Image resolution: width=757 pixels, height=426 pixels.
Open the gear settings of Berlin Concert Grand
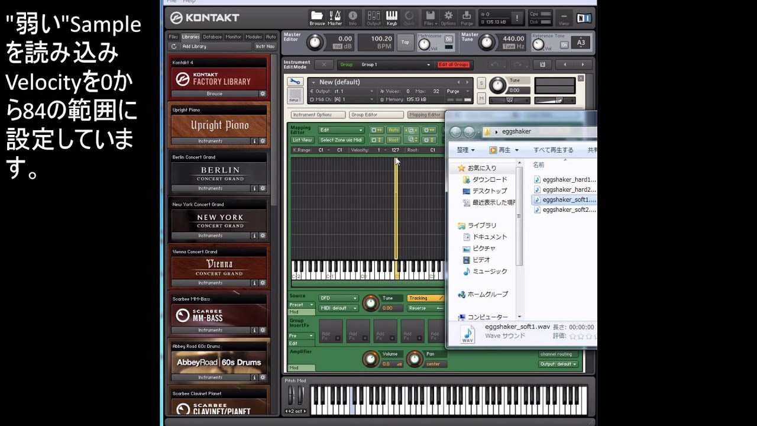pos(263,188)
